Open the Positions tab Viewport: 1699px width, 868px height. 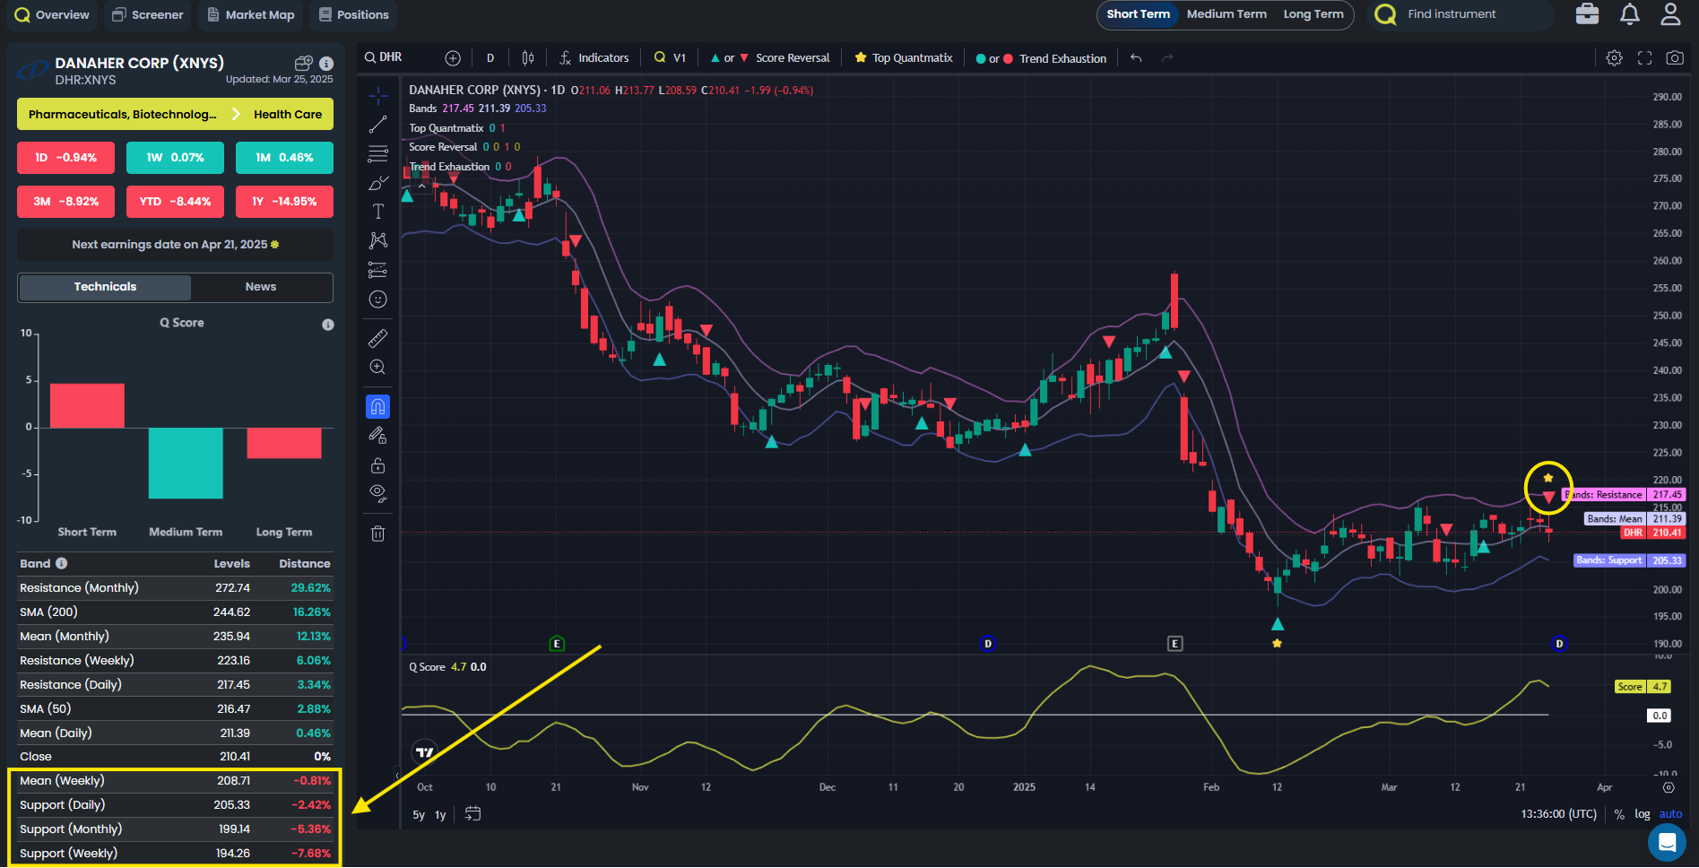click(354, 15)
